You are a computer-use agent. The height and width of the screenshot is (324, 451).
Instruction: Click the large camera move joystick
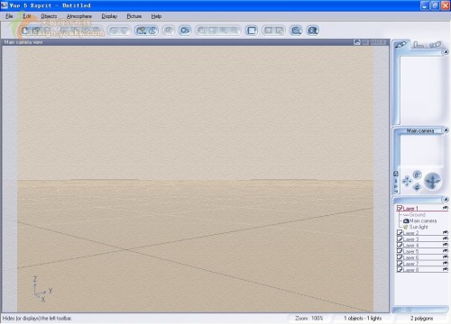coord(432,181)
